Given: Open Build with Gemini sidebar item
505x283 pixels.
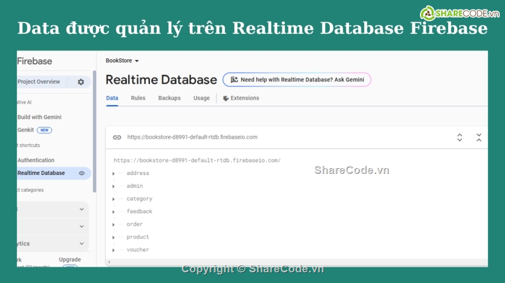Looking at the screenshot, I should click(39, 117).
